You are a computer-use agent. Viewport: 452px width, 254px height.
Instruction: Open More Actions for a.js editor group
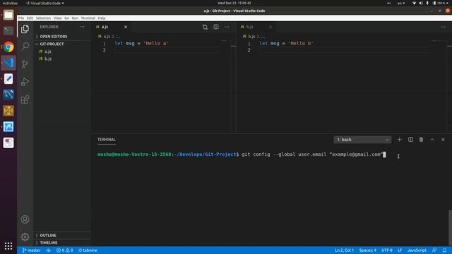[227, 27]
